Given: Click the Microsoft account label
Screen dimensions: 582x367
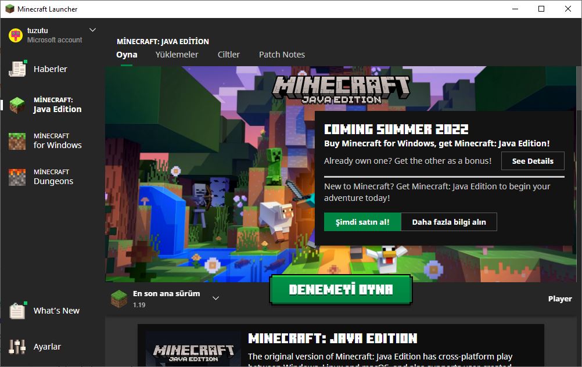Looking at the screenshot, I should [x=55, y=39].
